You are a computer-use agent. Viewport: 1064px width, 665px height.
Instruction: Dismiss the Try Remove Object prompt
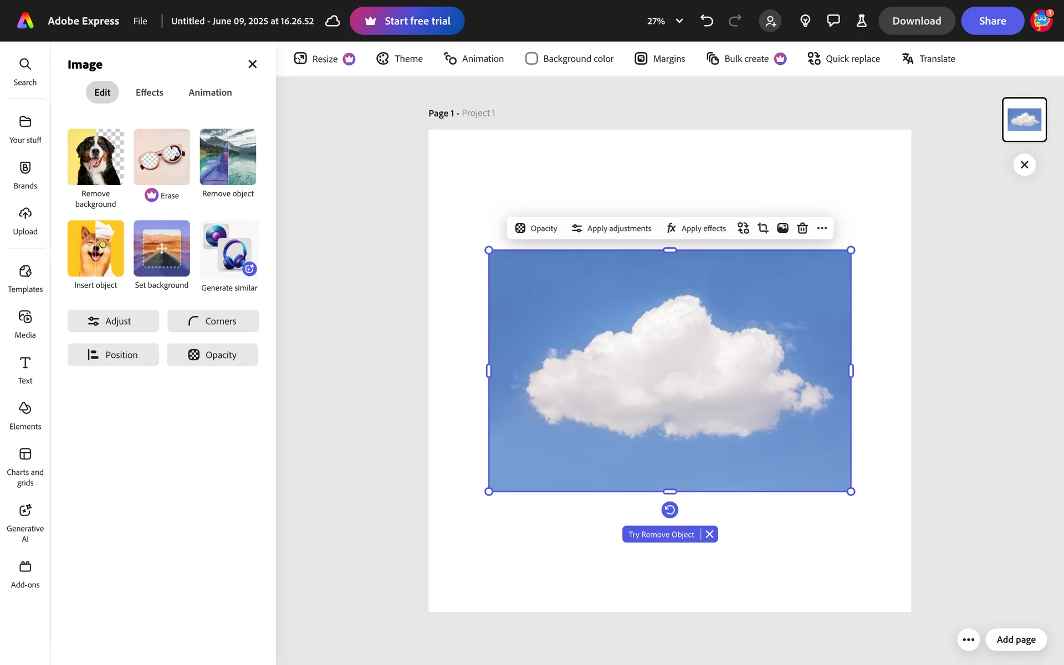point(709,534)
